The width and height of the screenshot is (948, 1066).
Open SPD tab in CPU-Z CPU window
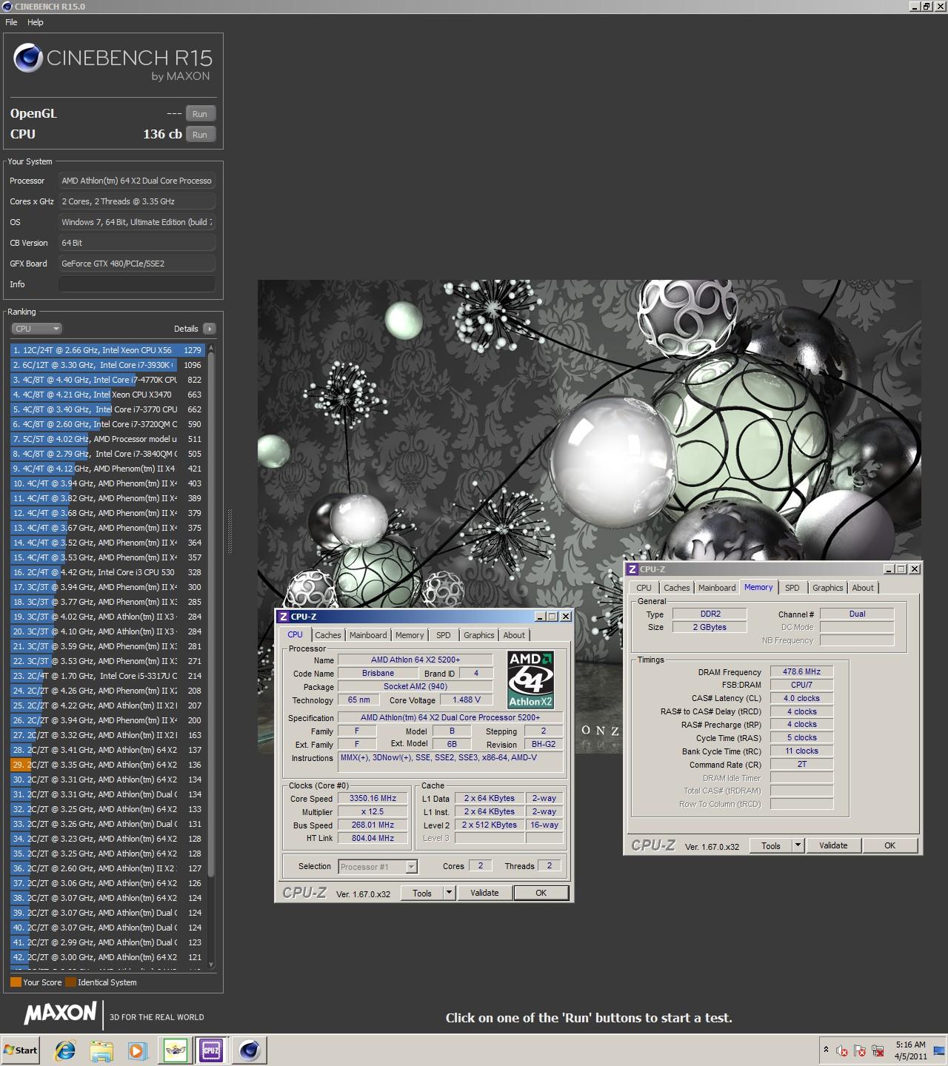(444, 635)
